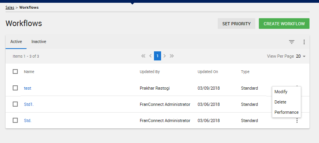
Task: Check the box for the Std1. workflow
Action: tap(15, 104)
